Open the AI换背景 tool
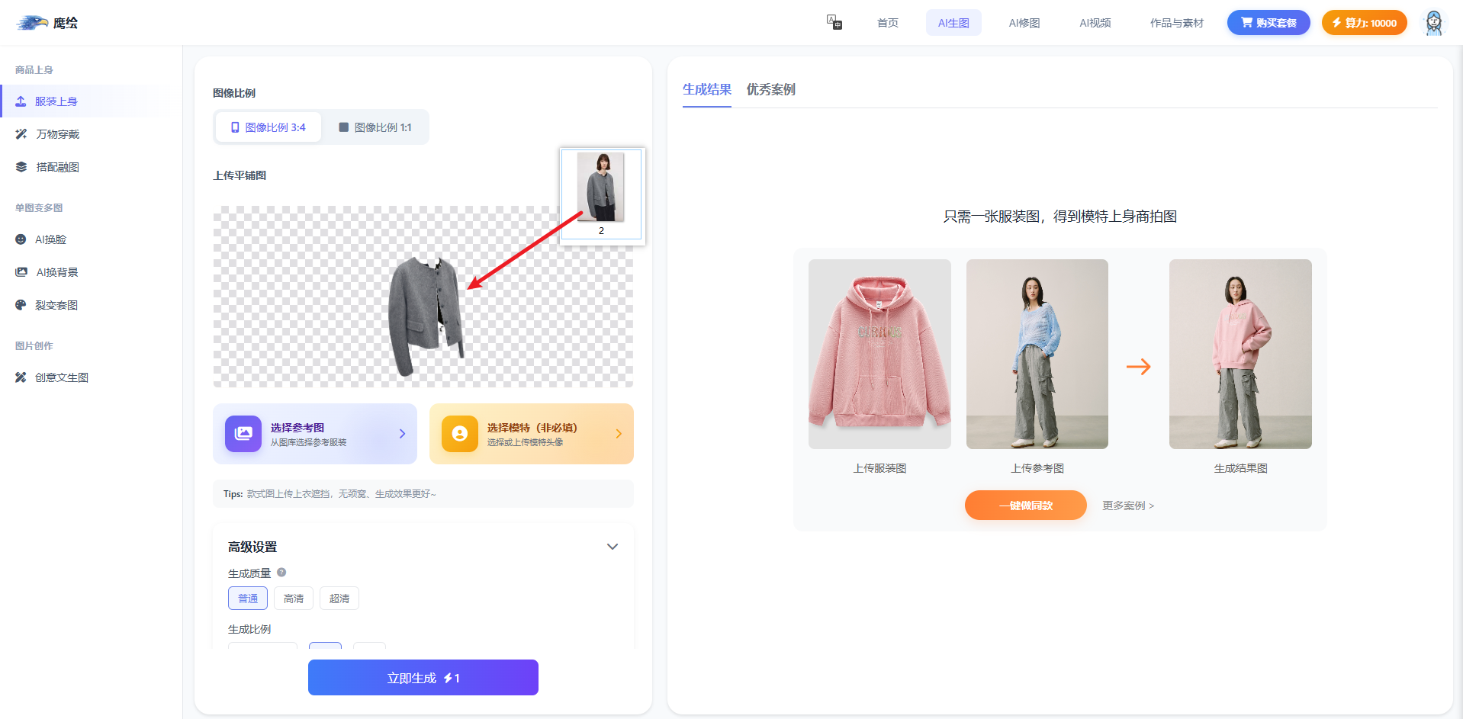 [x=56, y=272]
